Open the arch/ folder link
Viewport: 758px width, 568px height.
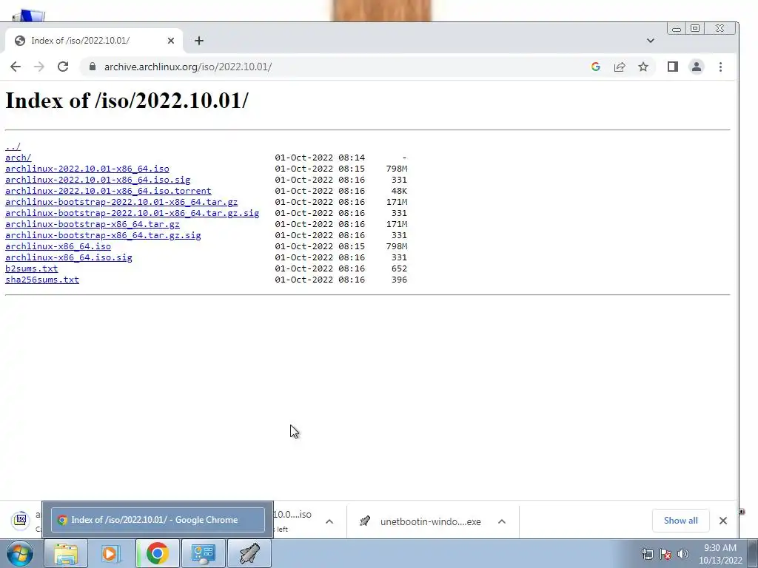(18, 158)
